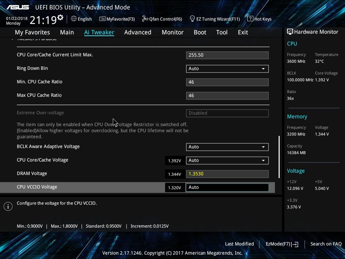The image size is (345, 259).
Task: Open Ring Down Bin dropdown
Action: [227, 68]
